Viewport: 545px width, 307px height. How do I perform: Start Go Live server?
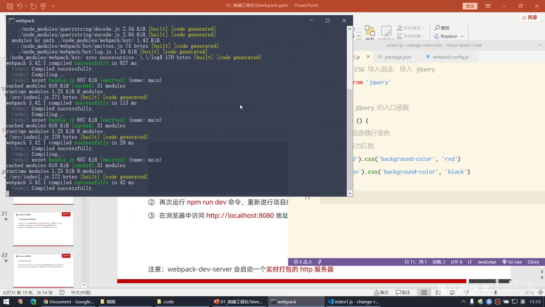coord(512,262)
